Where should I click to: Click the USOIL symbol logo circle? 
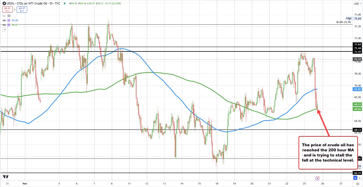click(x=4, y=3)
